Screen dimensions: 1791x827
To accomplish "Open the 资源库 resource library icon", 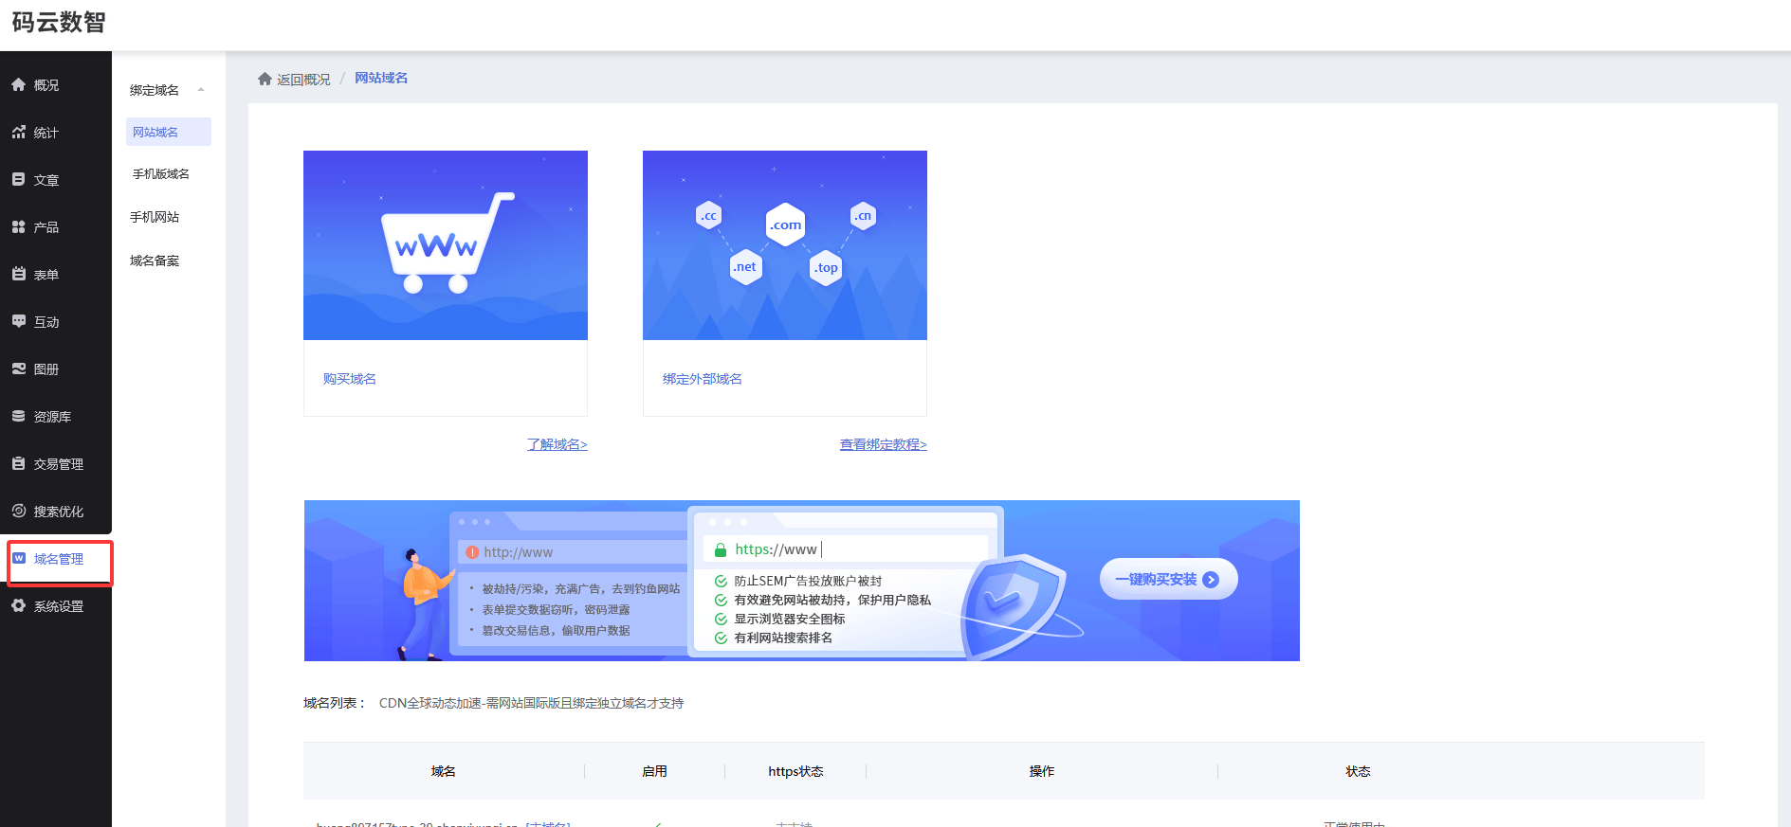I will click(x=18, y=417).
